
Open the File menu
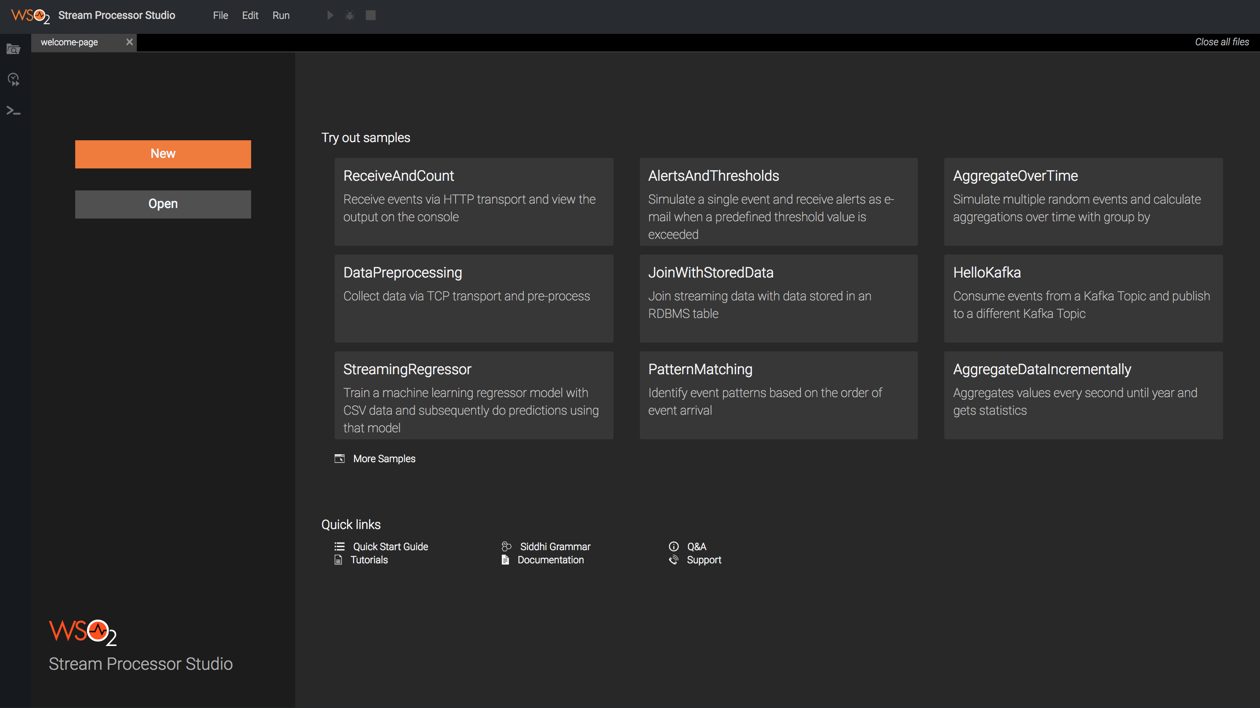pyautogui.click(x=220, y=16)
